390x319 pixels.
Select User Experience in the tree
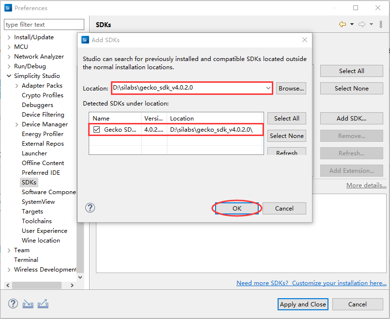point(45,231)
